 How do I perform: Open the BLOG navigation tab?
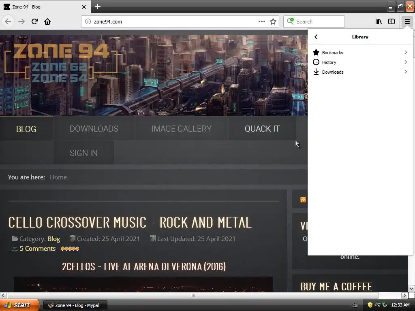pos(26,129)
